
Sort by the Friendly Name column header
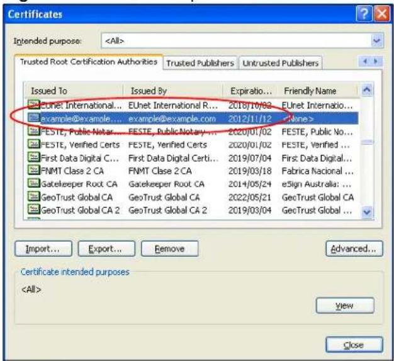click(x=317, y=91)
